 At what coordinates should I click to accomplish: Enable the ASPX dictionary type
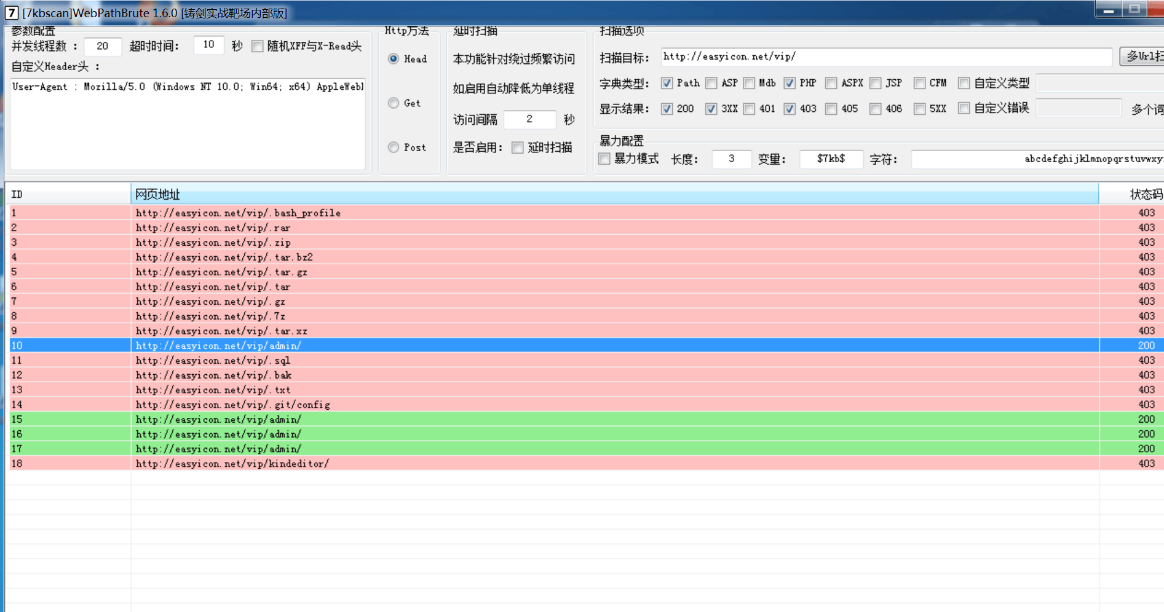(x=831, y=83)
